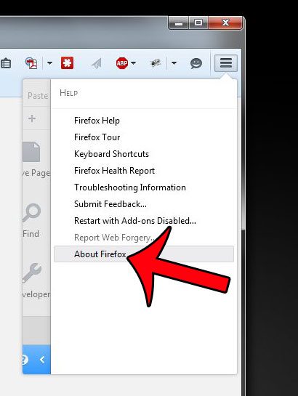
Task: Click the list-style icon at toolbar left edge
Action: tap(6, 63)
